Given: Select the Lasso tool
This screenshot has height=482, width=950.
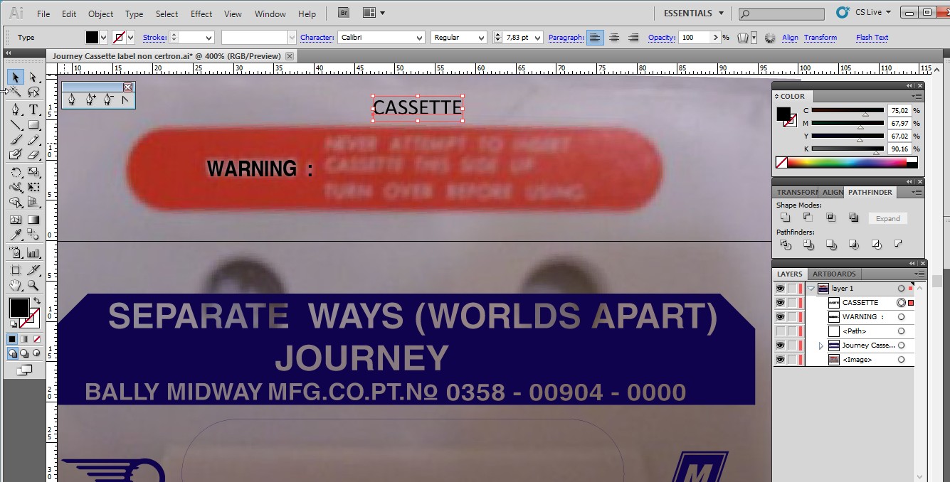Looking at the screenshot, I should pos(33,92).
